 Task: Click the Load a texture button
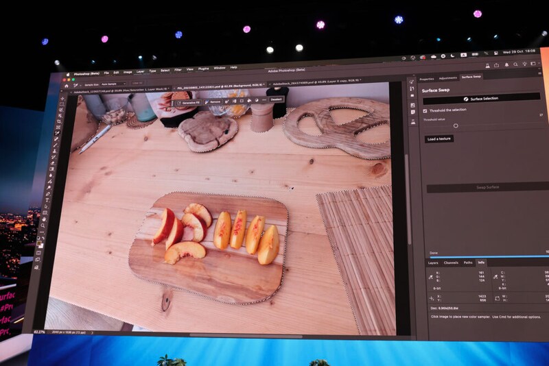coord(439,139)
